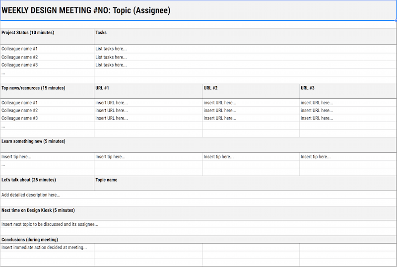Select the Topic name cell
This screenshot has width=397, height=267.
pyautogui.click(x=106, y=180)
